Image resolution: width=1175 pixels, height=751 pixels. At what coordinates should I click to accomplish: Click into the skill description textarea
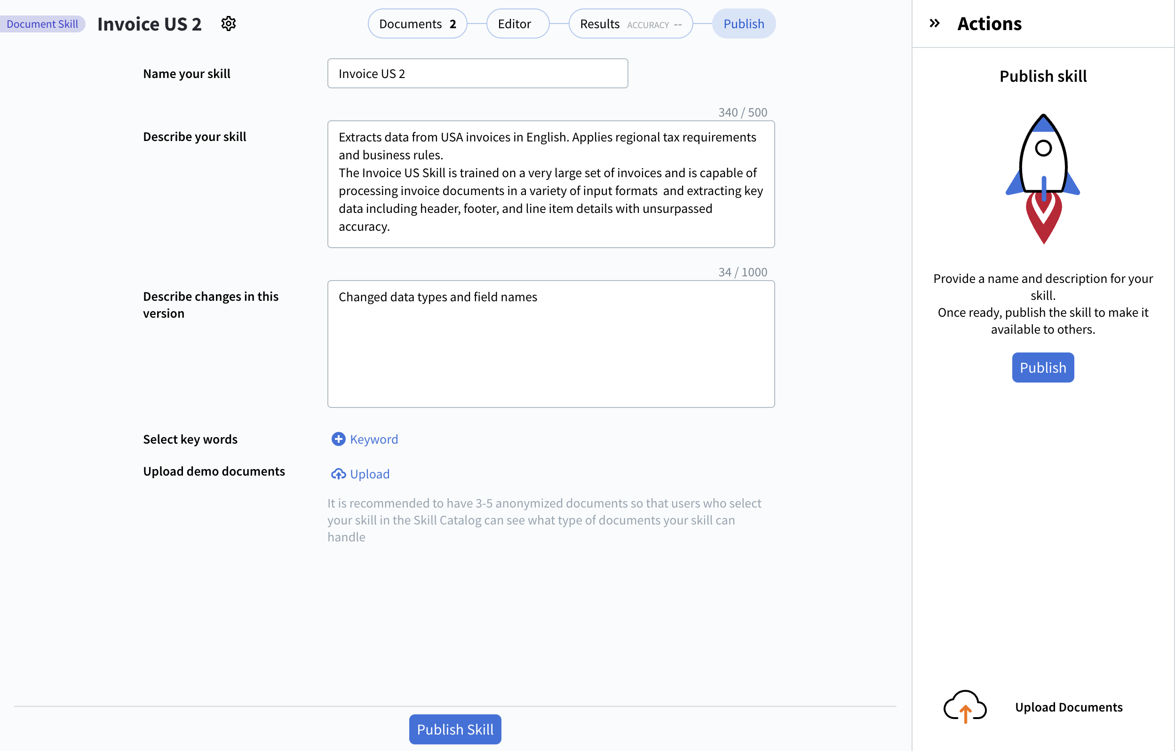550,184
